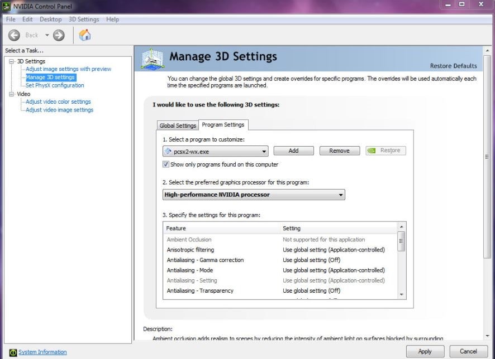Open the 3D Settings menu
Image resolution: width=495 pixels, height=359 pixels.
pyautogui.click(x=84, y=19)
